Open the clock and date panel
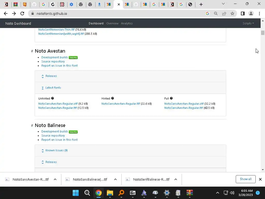Image resolution: width=265 pixels, height=199 pixels. 246,193
